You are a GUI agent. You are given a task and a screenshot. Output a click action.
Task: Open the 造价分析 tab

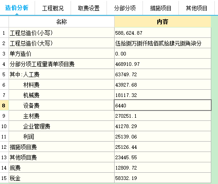[17, 8]
